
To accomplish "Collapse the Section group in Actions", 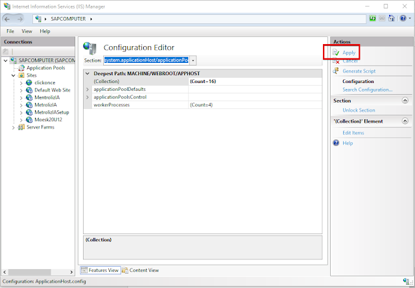I will (x=405, y=101).
